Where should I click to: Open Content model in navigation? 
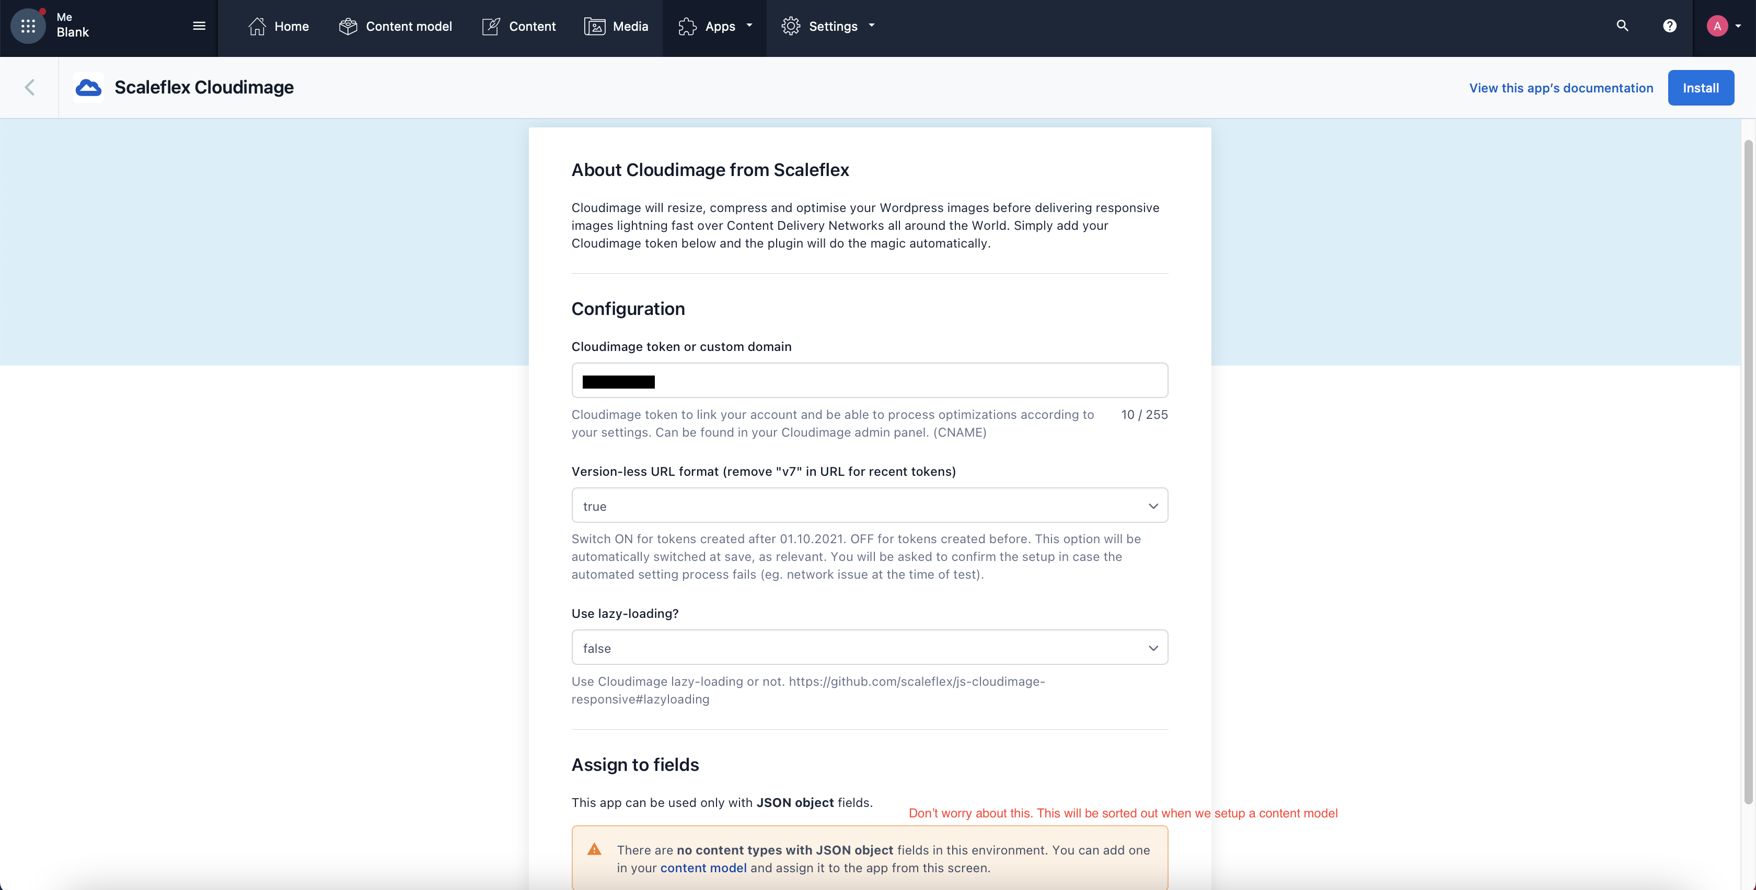click(396, 26)
